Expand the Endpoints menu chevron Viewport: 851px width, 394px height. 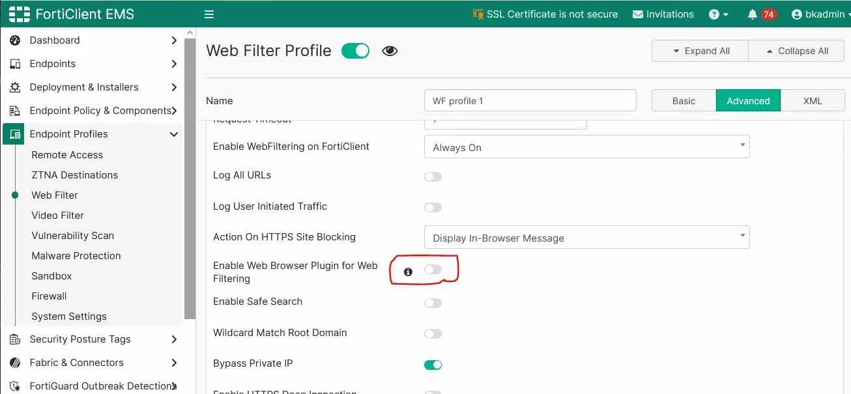click(x=174, y=64)
